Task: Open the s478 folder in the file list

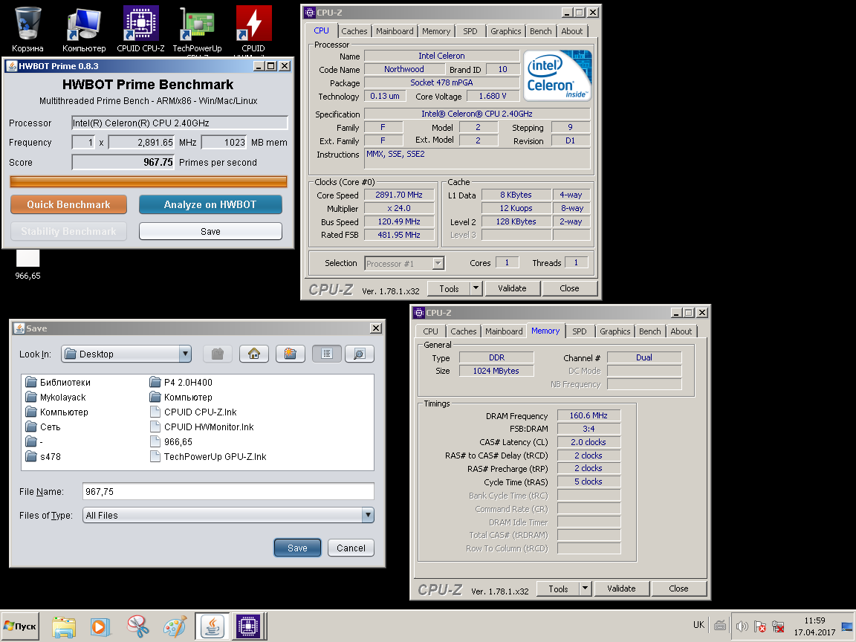Action: click(x=43, y=456)
